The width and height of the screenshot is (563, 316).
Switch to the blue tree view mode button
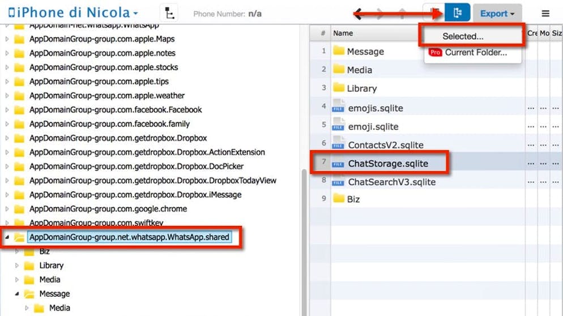coord(457,13)
